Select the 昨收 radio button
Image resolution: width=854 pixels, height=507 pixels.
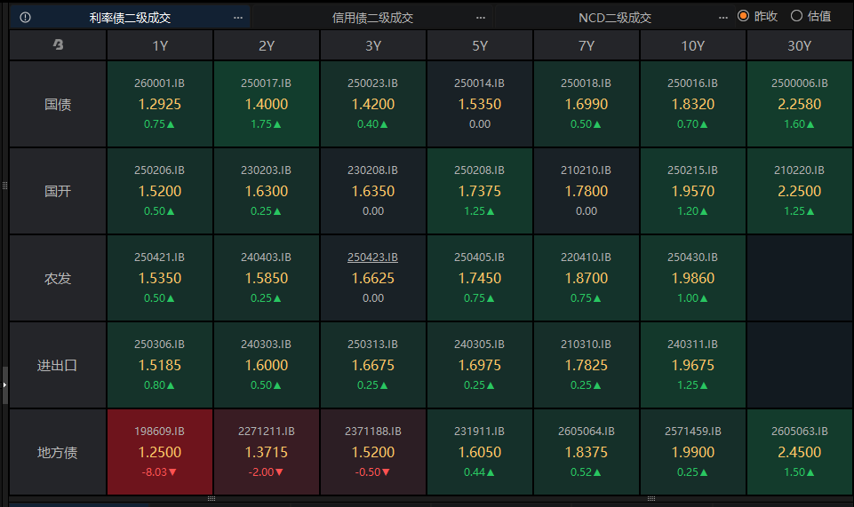(x=744, y=16)
